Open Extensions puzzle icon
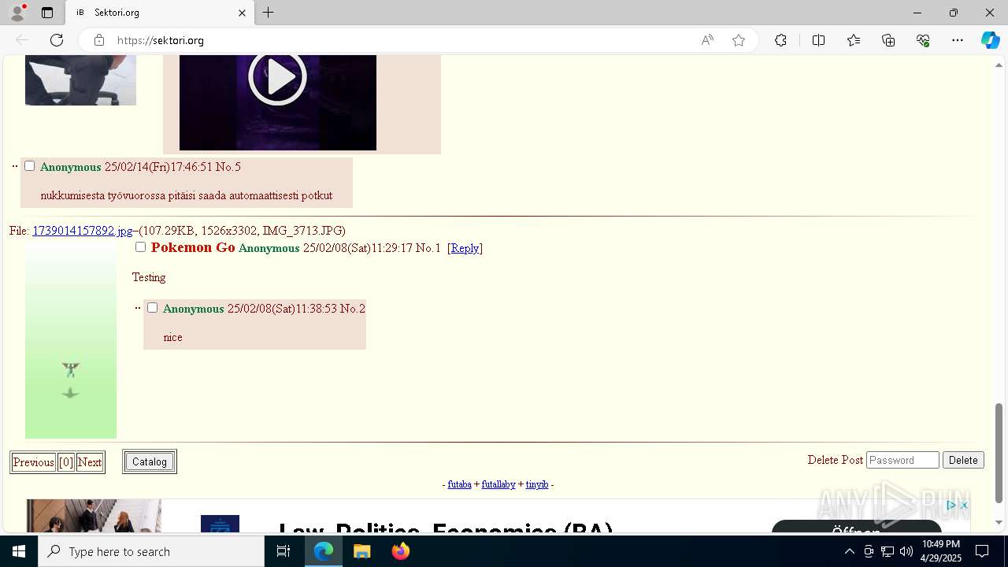This screenshot has height=567, width=1008. [780, 40]
